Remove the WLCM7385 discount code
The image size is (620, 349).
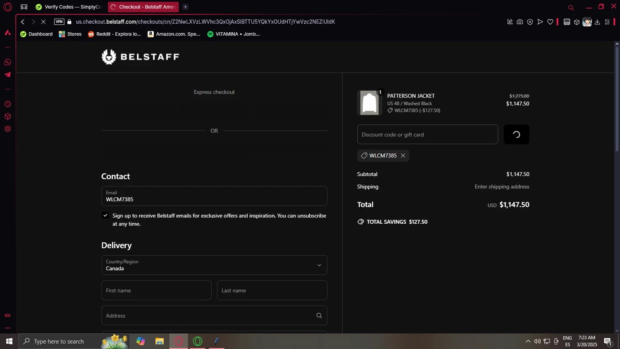pyautogui.click(x=403, y=155)
